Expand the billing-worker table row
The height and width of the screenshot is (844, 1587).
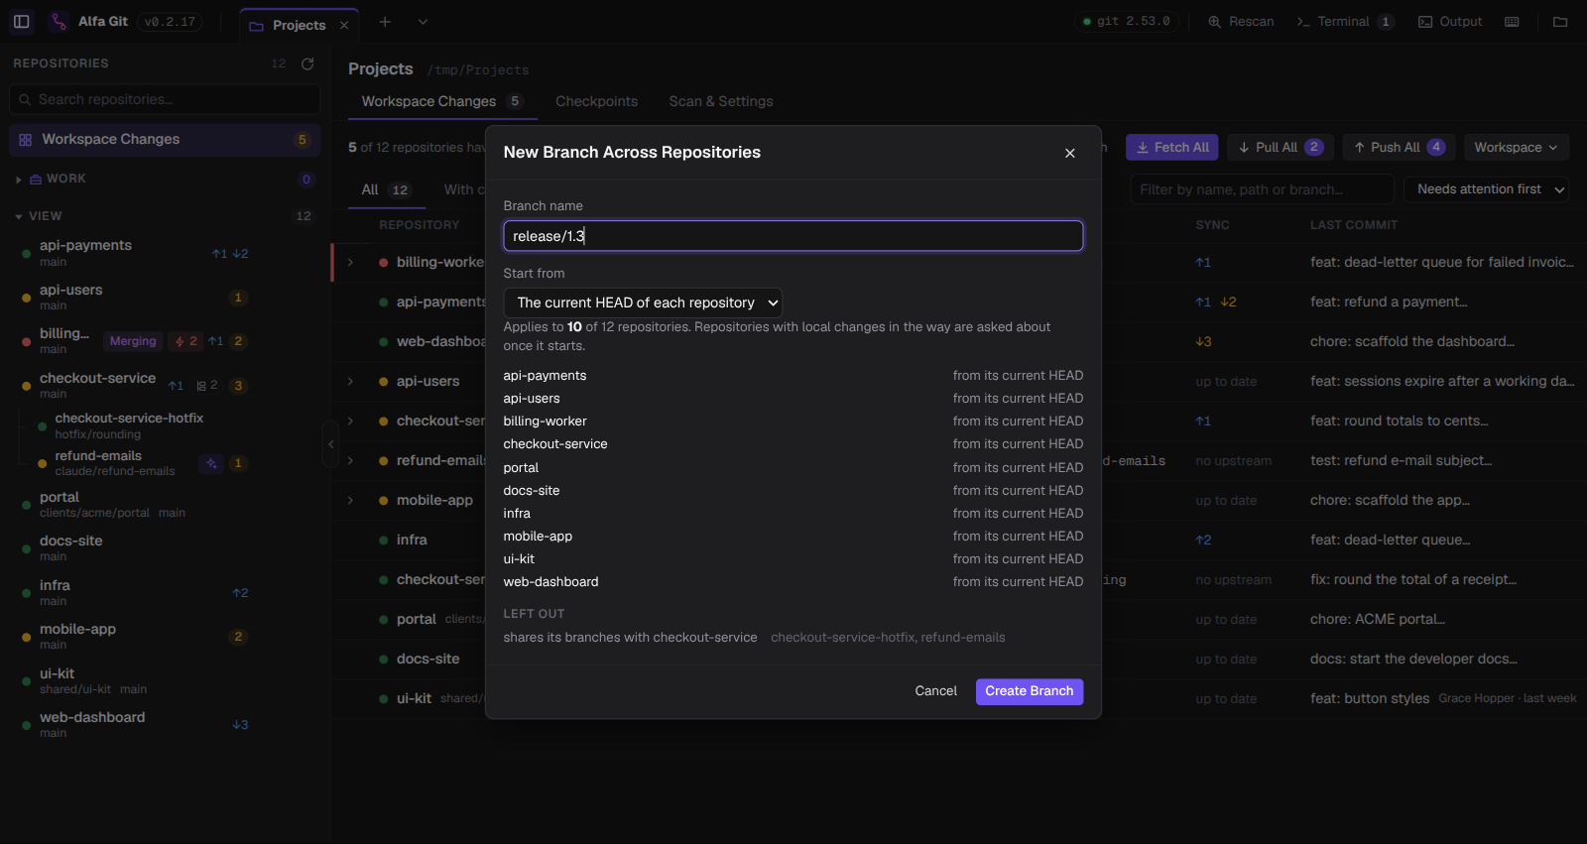[x=350, y=263]
